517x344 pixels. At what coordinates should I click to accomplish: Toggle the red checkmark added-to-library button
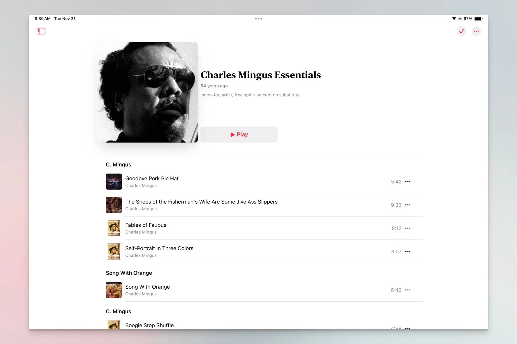pos(462,31)
